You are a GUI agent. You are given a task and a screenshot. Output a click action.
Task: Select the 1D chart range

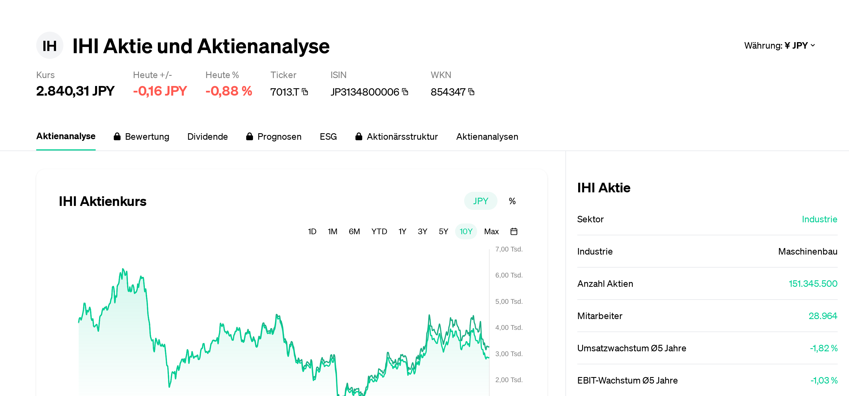(312, 232)
